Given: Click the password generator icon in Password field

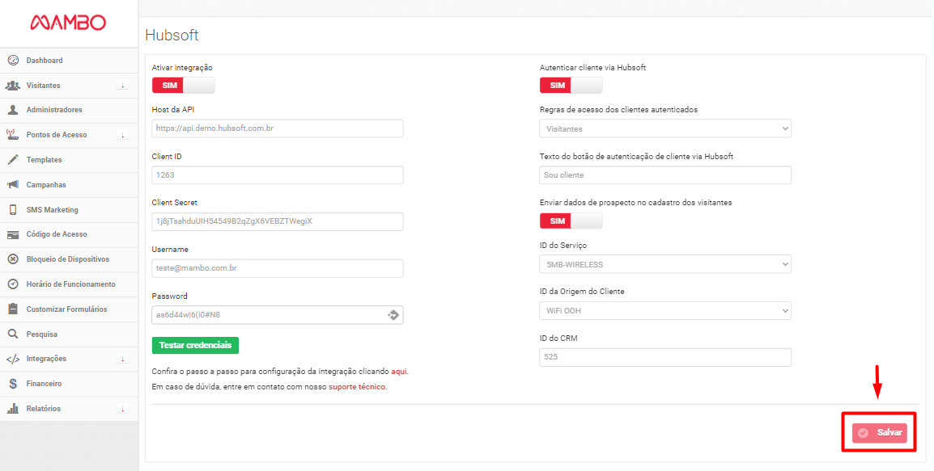Looking at the screenshot, I should pyautogui.click(x=393, y=315).
